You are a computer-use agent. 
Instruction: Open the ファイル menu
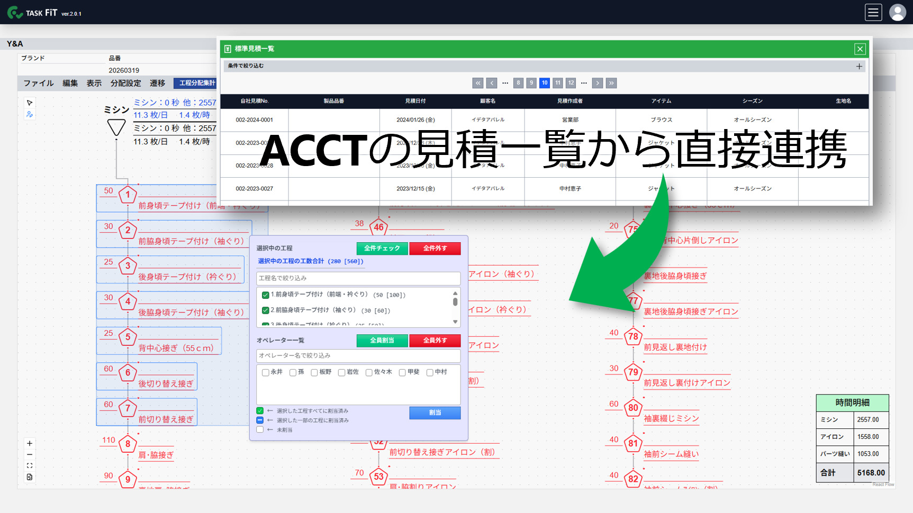pyautogui.click(x=39, y=83)
